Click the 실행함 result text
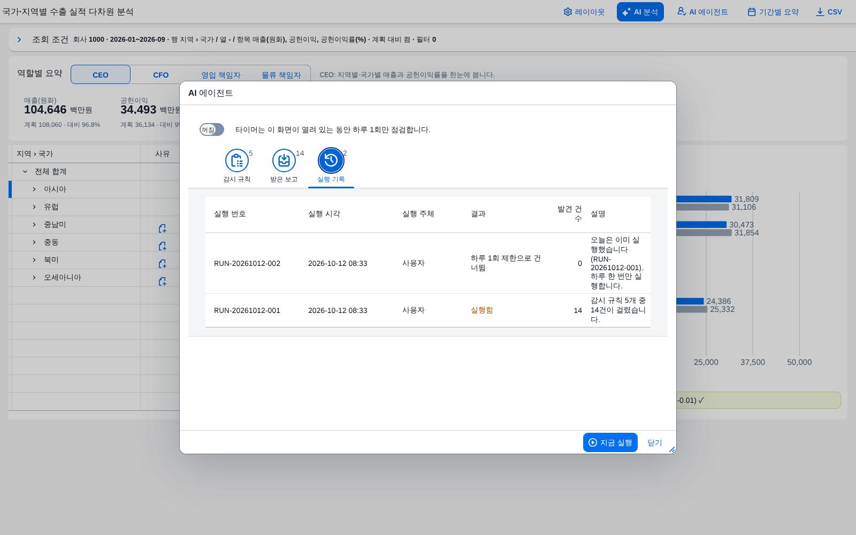 (x=482, y=310)
